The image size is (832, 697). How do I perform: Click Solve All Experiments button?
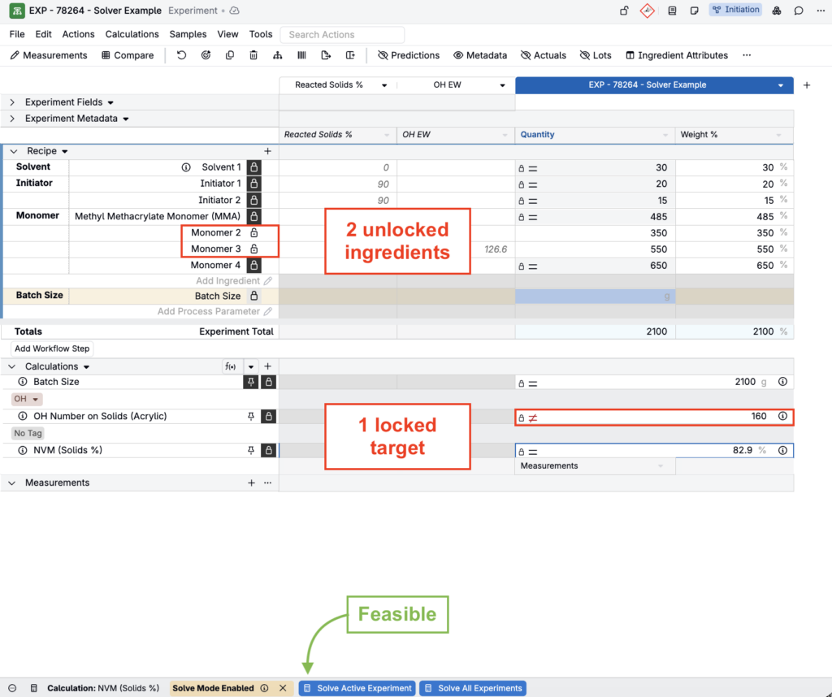(473, 688)
